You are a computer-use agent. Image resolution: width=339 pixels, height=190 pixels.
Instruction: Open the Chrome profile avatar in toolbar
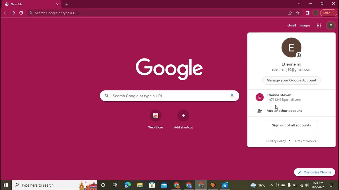(x=315, y=13)
